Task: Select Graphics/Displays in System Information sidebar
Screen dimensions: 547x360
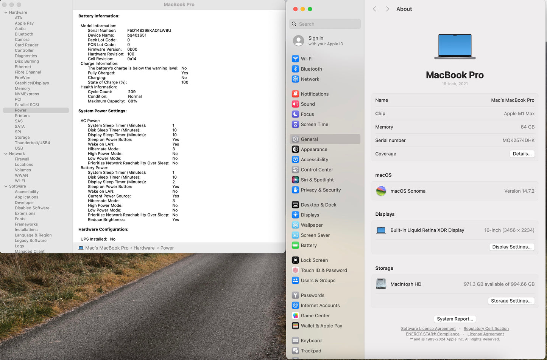Action: 32,83
